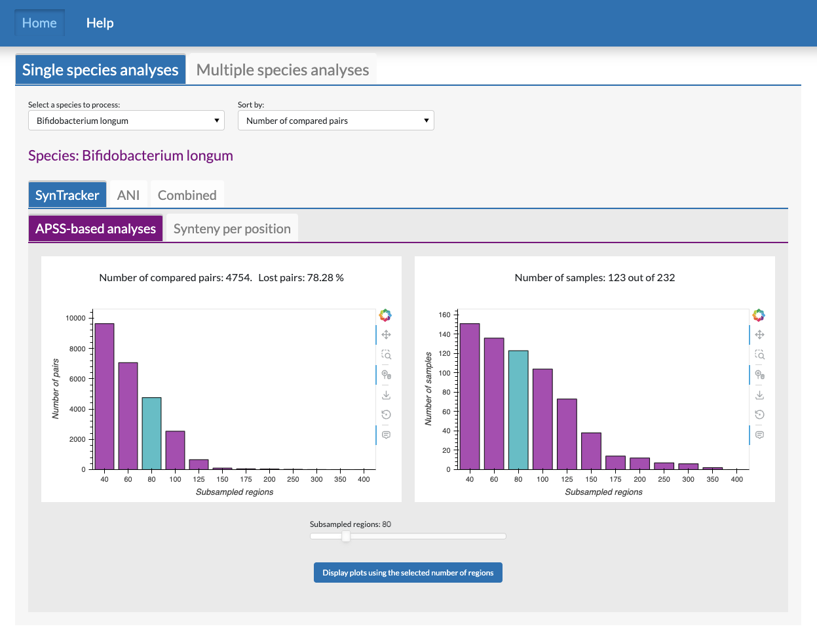
Task: Open the species selection dropdown
Action: (x=126, y=121)
